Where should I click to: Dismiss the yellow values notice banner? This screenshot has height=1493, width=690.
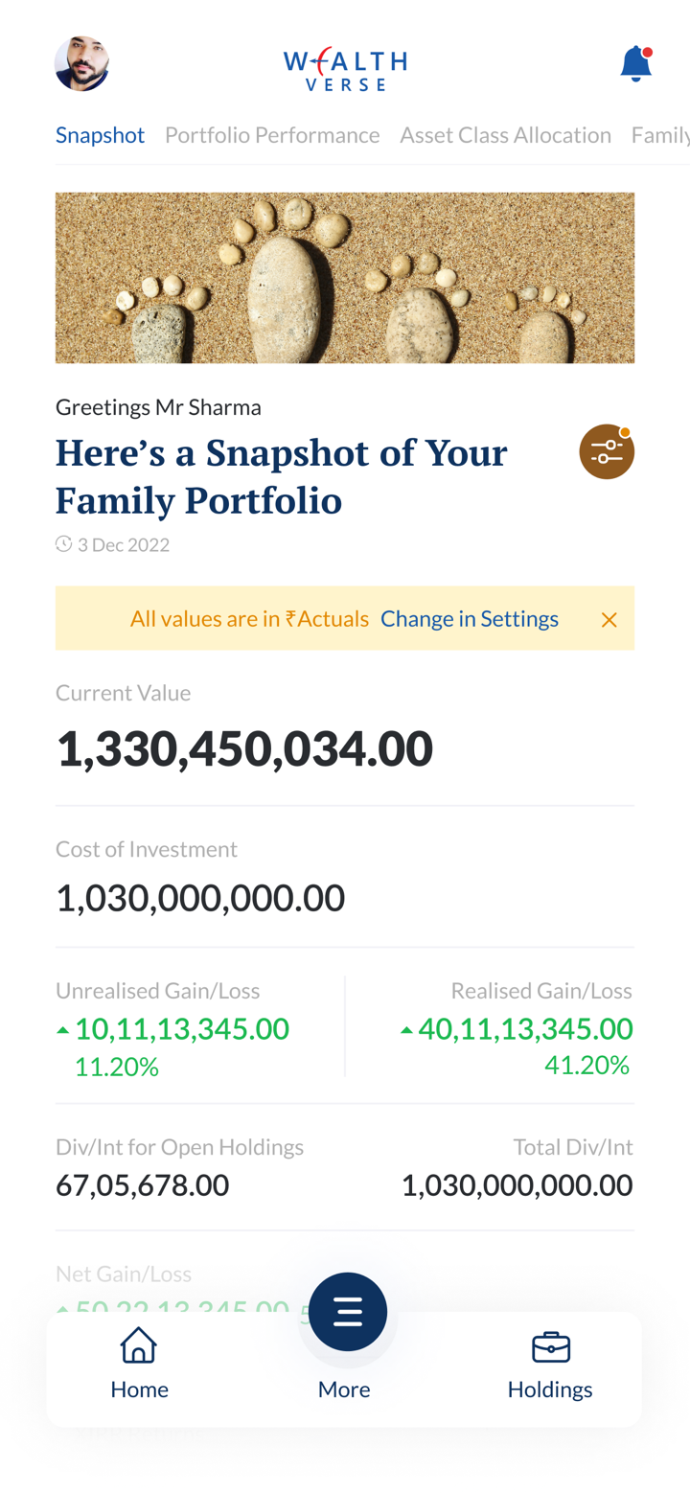pos(609,620)
